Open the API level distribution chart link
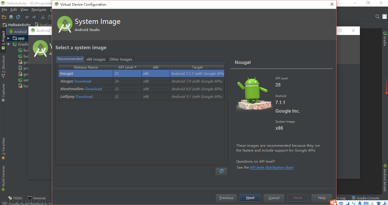This screenshot has height=205, width=388. pos(272,167)
